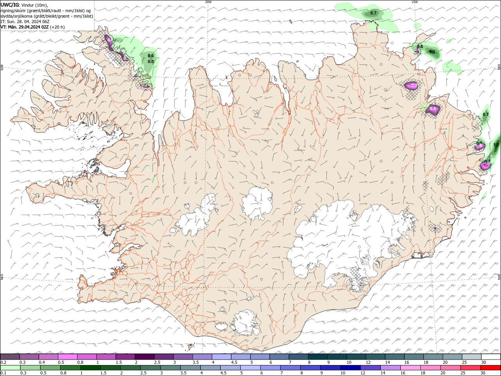The width and height of the screenshot is (501, 376).
Task: Pick the bright pink 0.5 snow scale swatch
Action: (x=68, y=357)
